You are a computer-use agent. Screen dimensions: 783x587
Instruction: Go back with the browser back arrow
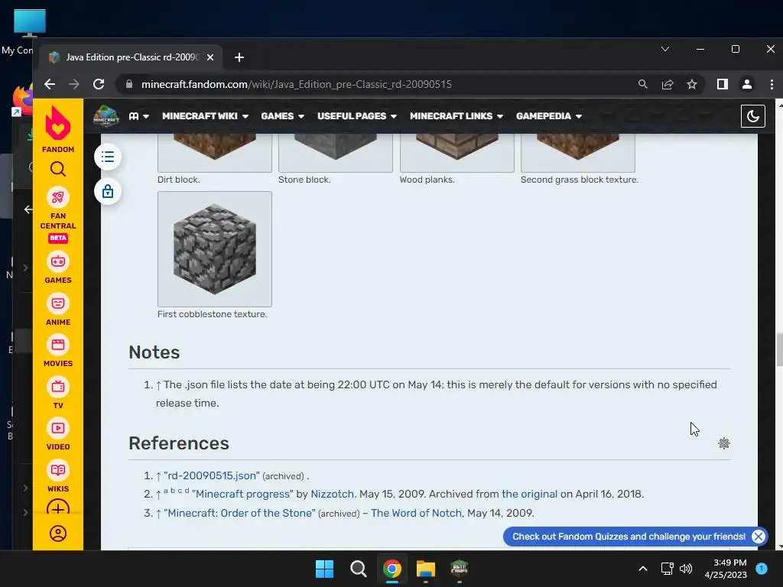[50, 84]
